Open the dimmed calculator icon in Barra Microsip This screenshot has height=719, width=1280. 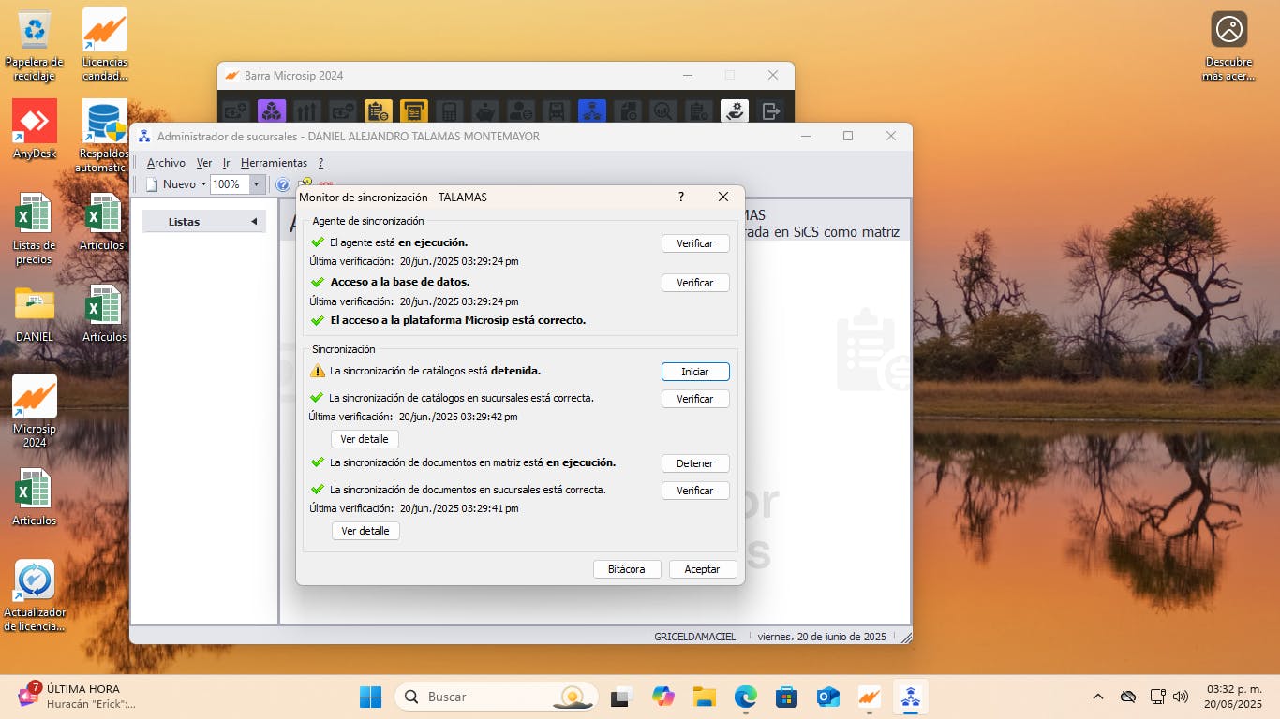450,111
